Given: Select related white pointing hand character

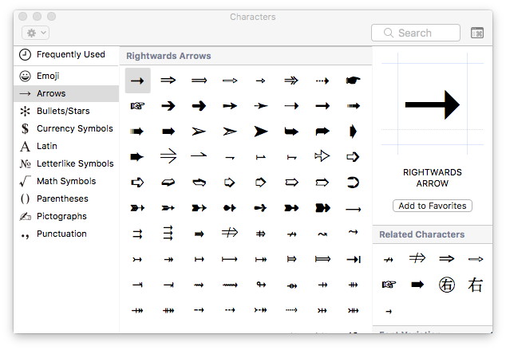Looking at the screenshot, I should tap(389, 285).
